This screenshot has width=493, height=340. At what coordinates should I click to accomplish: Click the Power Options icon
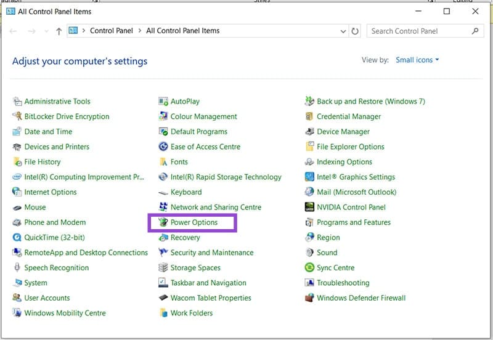coord(163,222)
